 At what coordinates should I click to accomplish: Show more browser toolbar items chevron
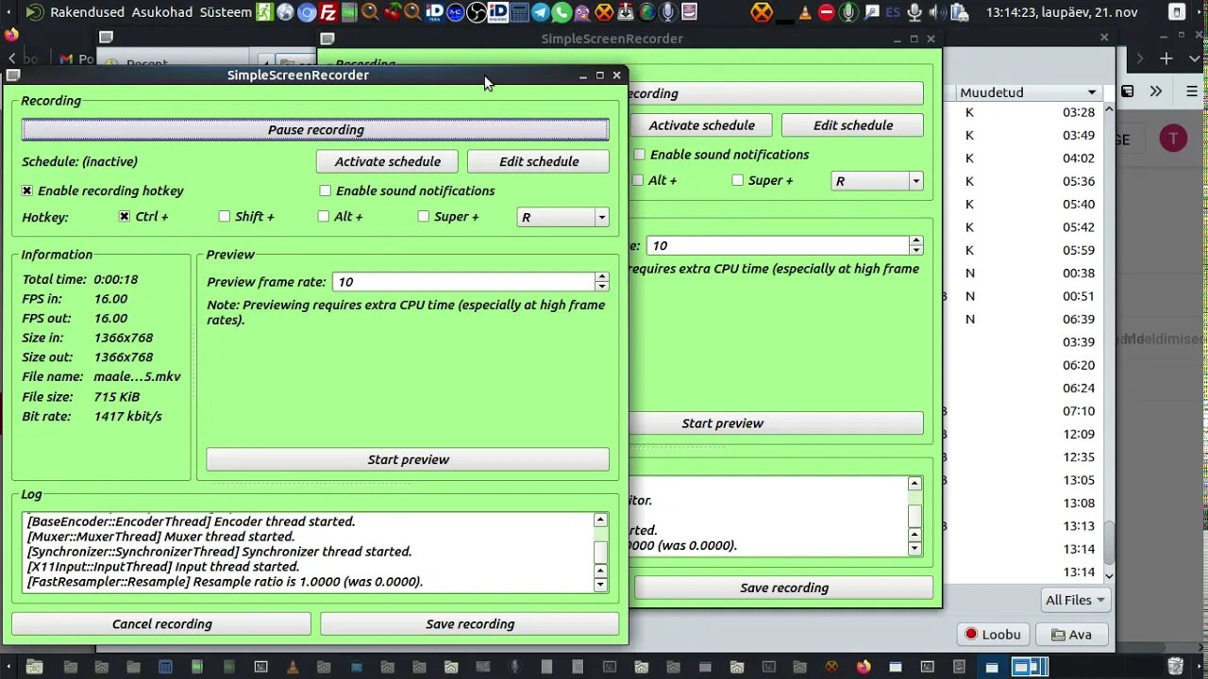[1156, 91]
